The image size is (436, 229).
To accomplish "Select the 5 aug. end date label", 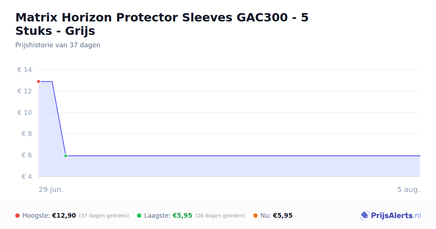I will [408, 189].
